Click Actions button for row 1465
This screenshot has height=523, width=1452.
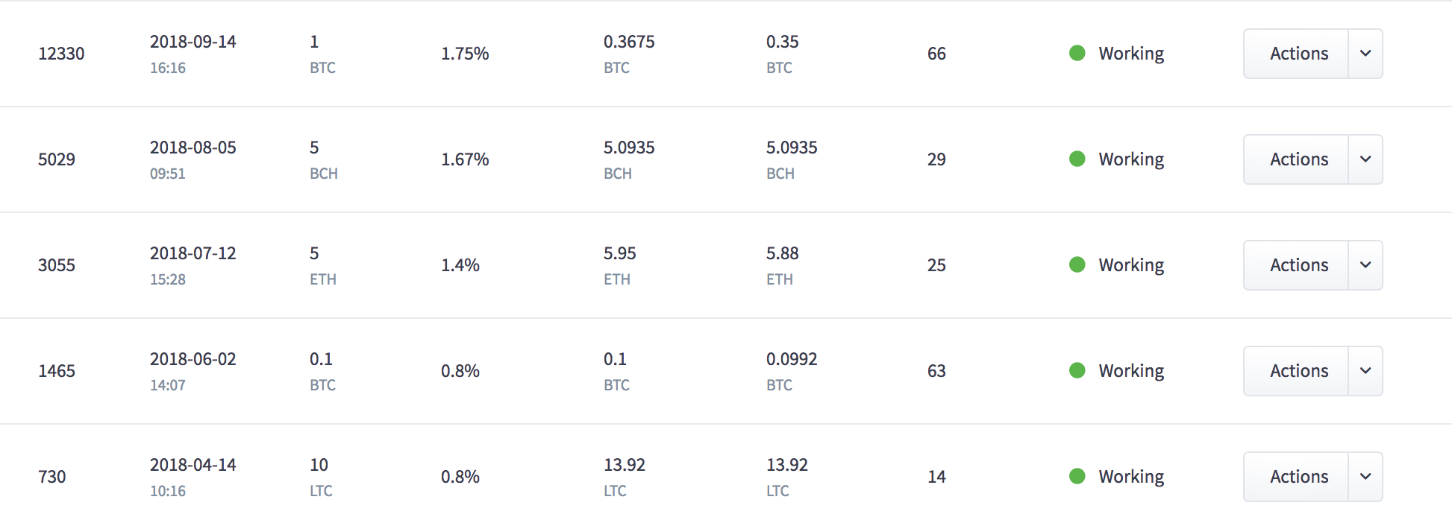coord(1296,371)
